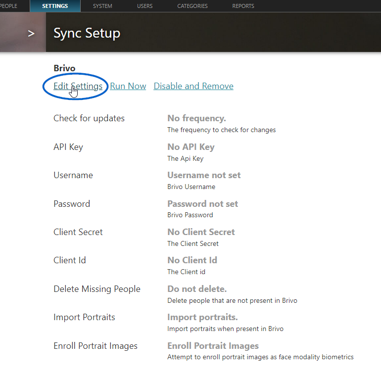Click the 'Brivo Username' description
The width and height of the screenshot is (381, 381).
click(191, 187)
